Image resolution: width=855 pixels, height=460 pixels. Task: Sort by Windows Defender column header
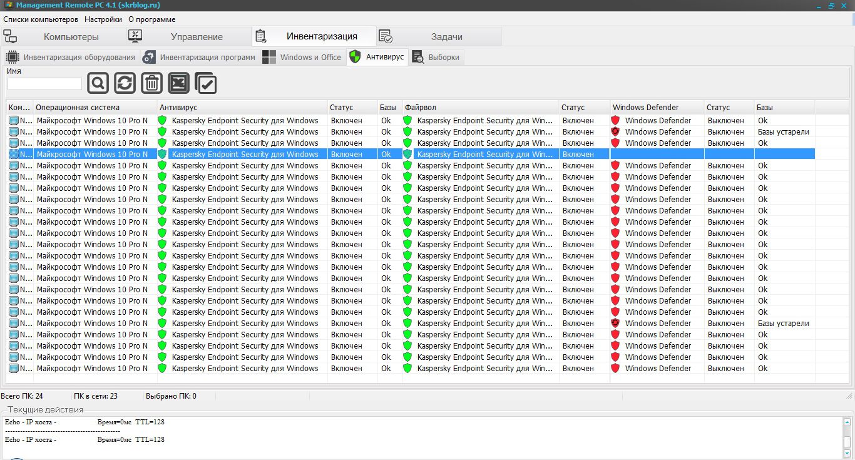click(657, 108)
